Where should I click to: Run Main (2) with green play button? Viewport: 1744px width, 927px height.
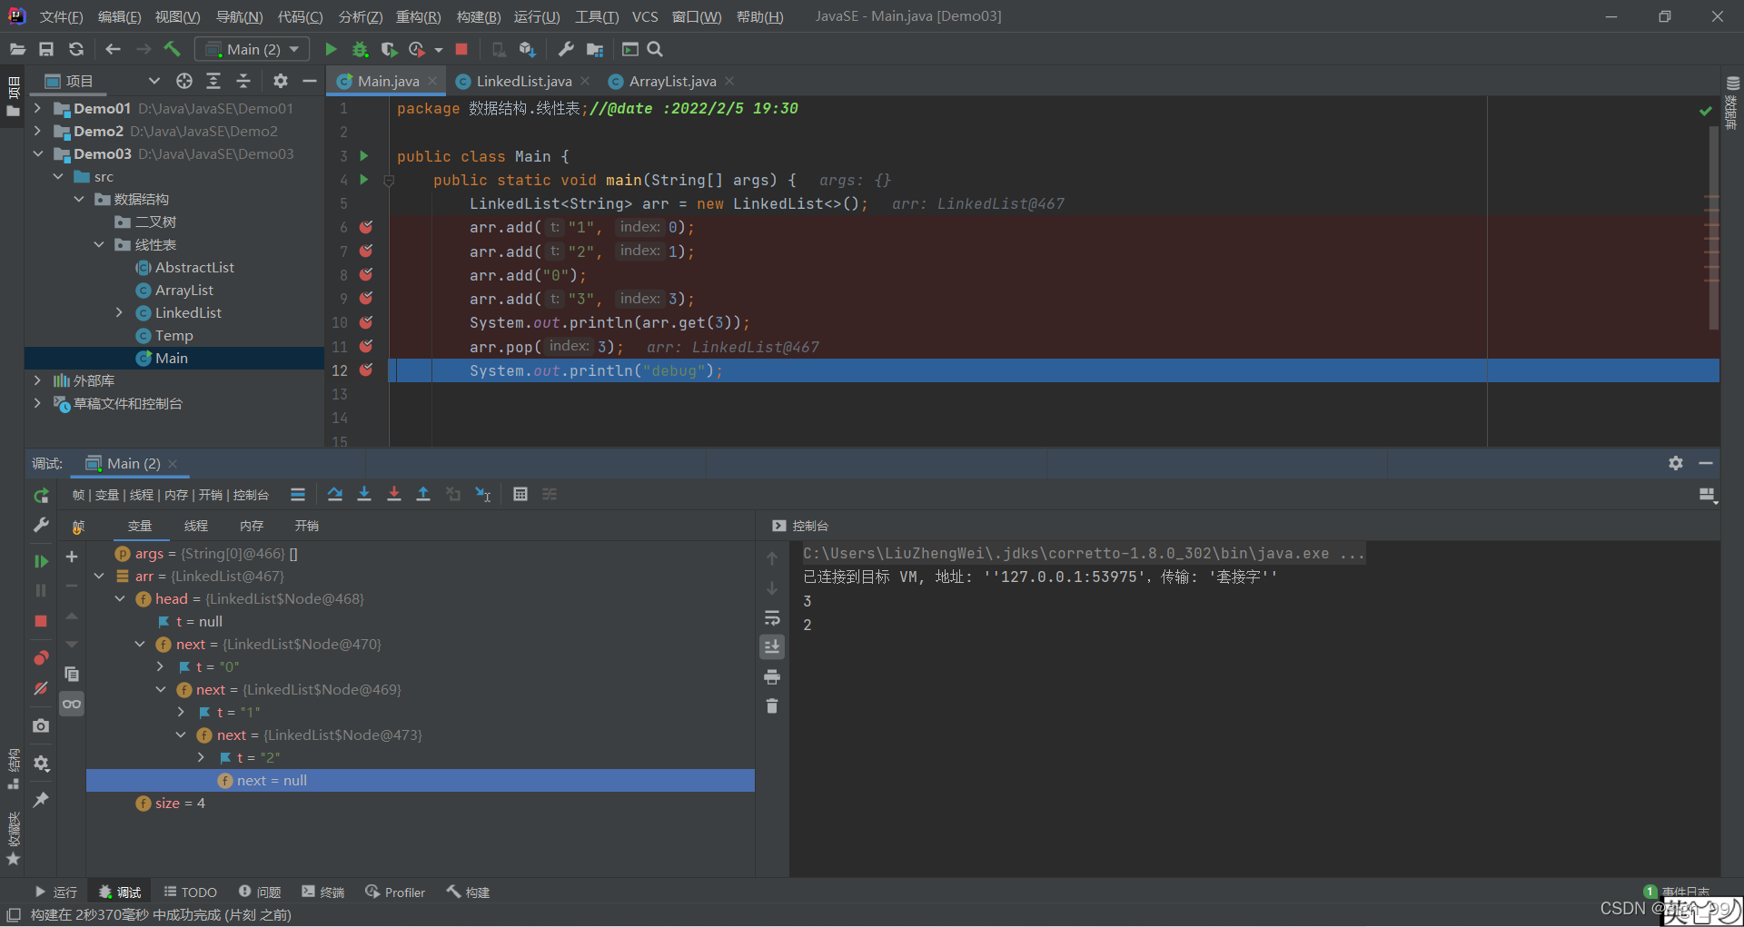[x=331, y=49]
